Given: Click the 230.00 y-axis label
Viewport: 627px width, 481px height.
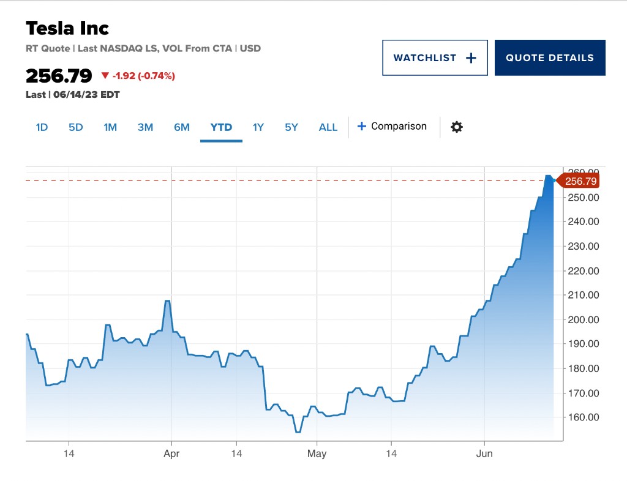Looking at the screenshot, I should [584, 246].
